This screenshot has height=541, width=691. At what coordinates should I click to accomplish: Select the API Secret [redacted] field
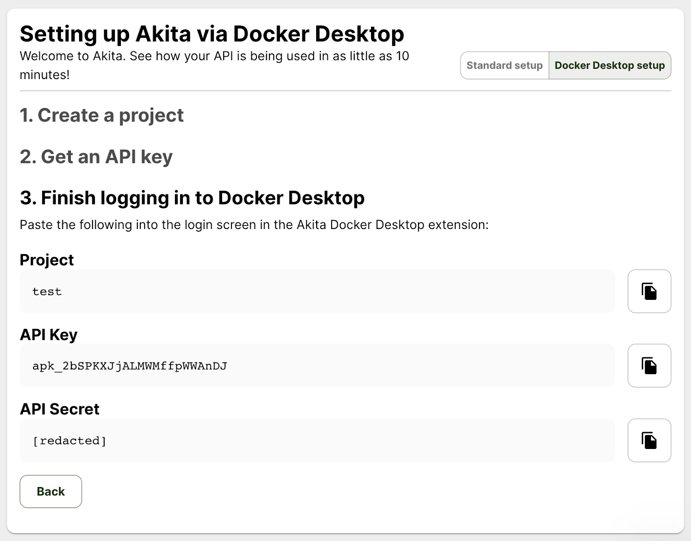coord(317,440)
